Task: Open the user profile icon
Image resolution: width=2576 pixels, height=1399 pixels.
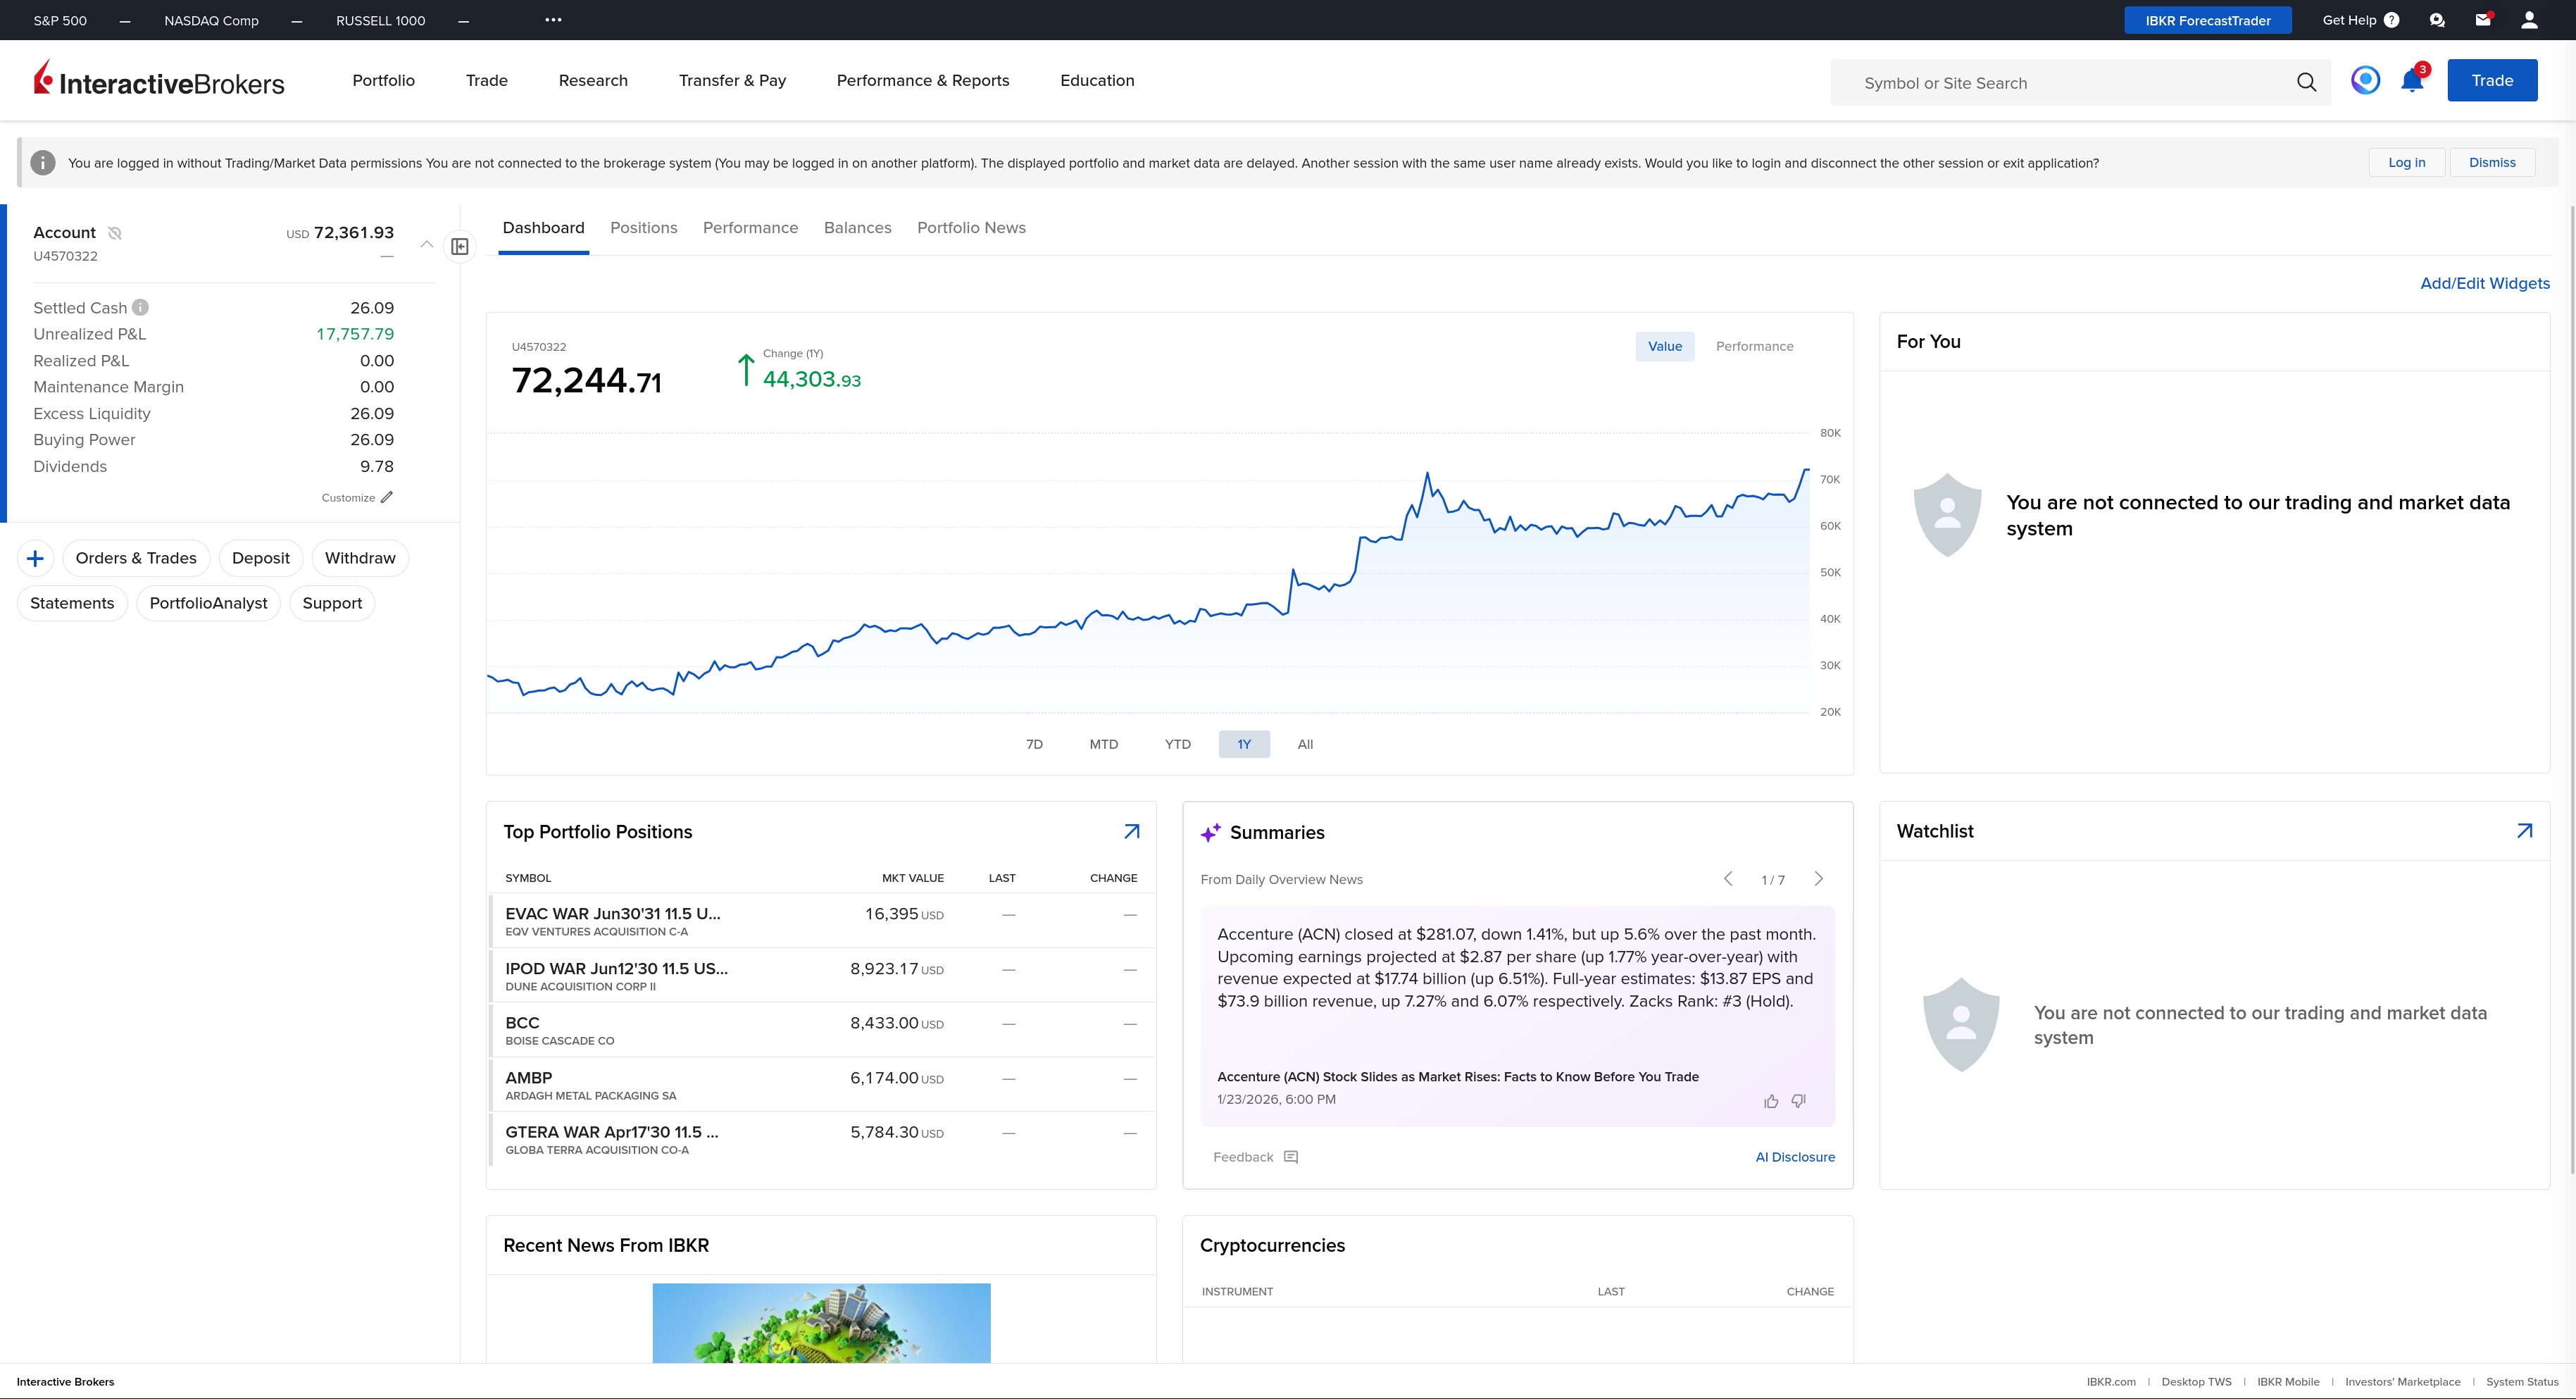Action: (2529, 20)
